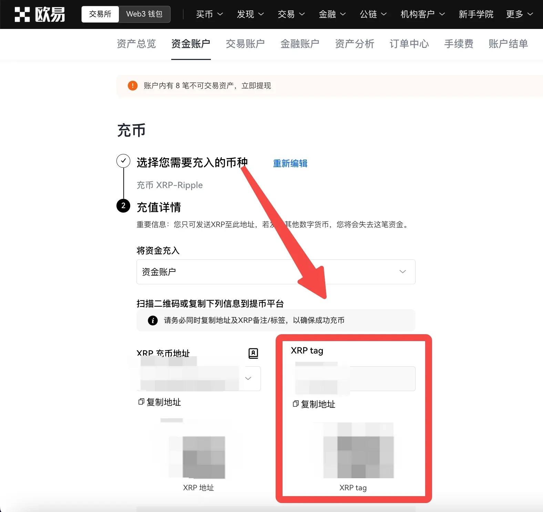Open the 买币 navigation dropdown
Viewport: 543px width, 512px height.
point(209,14)
